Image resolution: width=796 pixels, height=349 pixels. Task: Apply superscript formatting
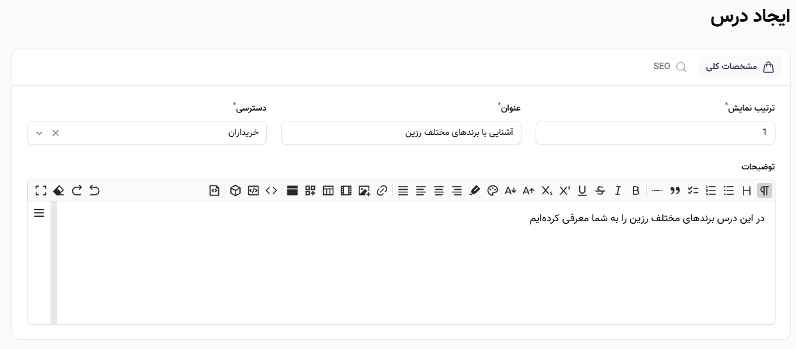pyautogui.click(x=564, y=190)
